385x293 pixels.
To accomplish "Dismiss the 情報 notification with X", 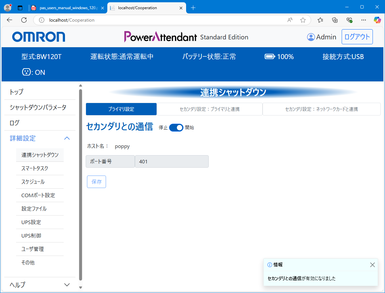I will (372, 265).
